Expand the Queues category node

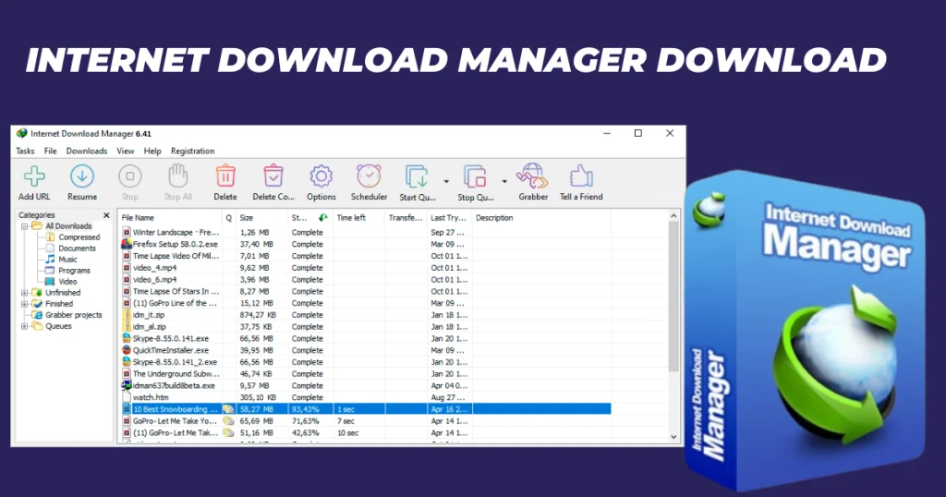click(25, 326)
